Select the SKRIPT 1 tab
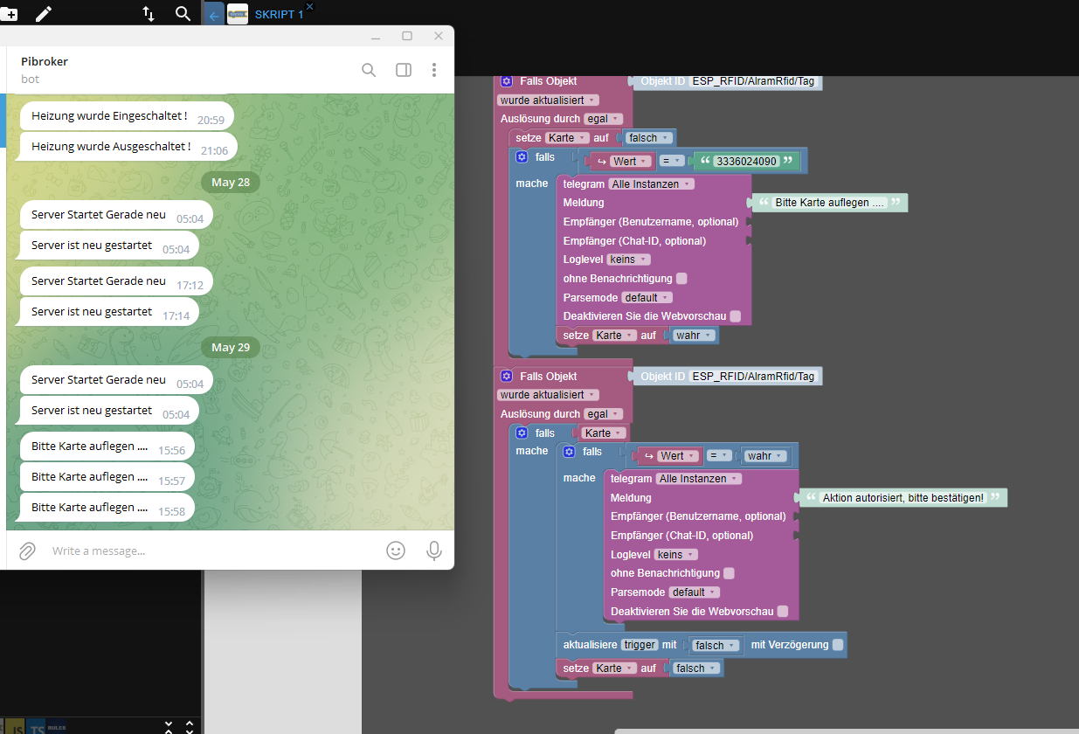This screenshot has width=1079, height=734. [279, 15]
